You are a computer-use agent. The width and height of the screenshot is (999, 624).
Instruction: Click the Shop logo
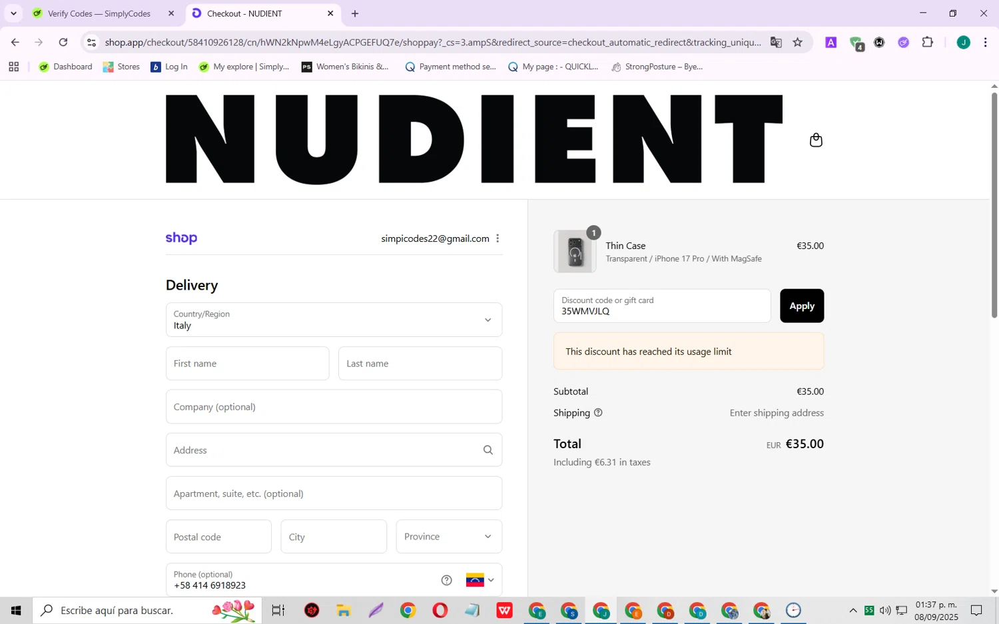(181, 238)
